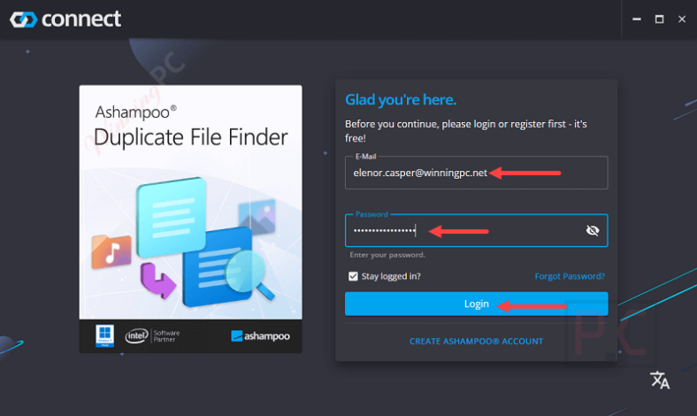Click the Duplicate File Finder box image

point(191,219)
